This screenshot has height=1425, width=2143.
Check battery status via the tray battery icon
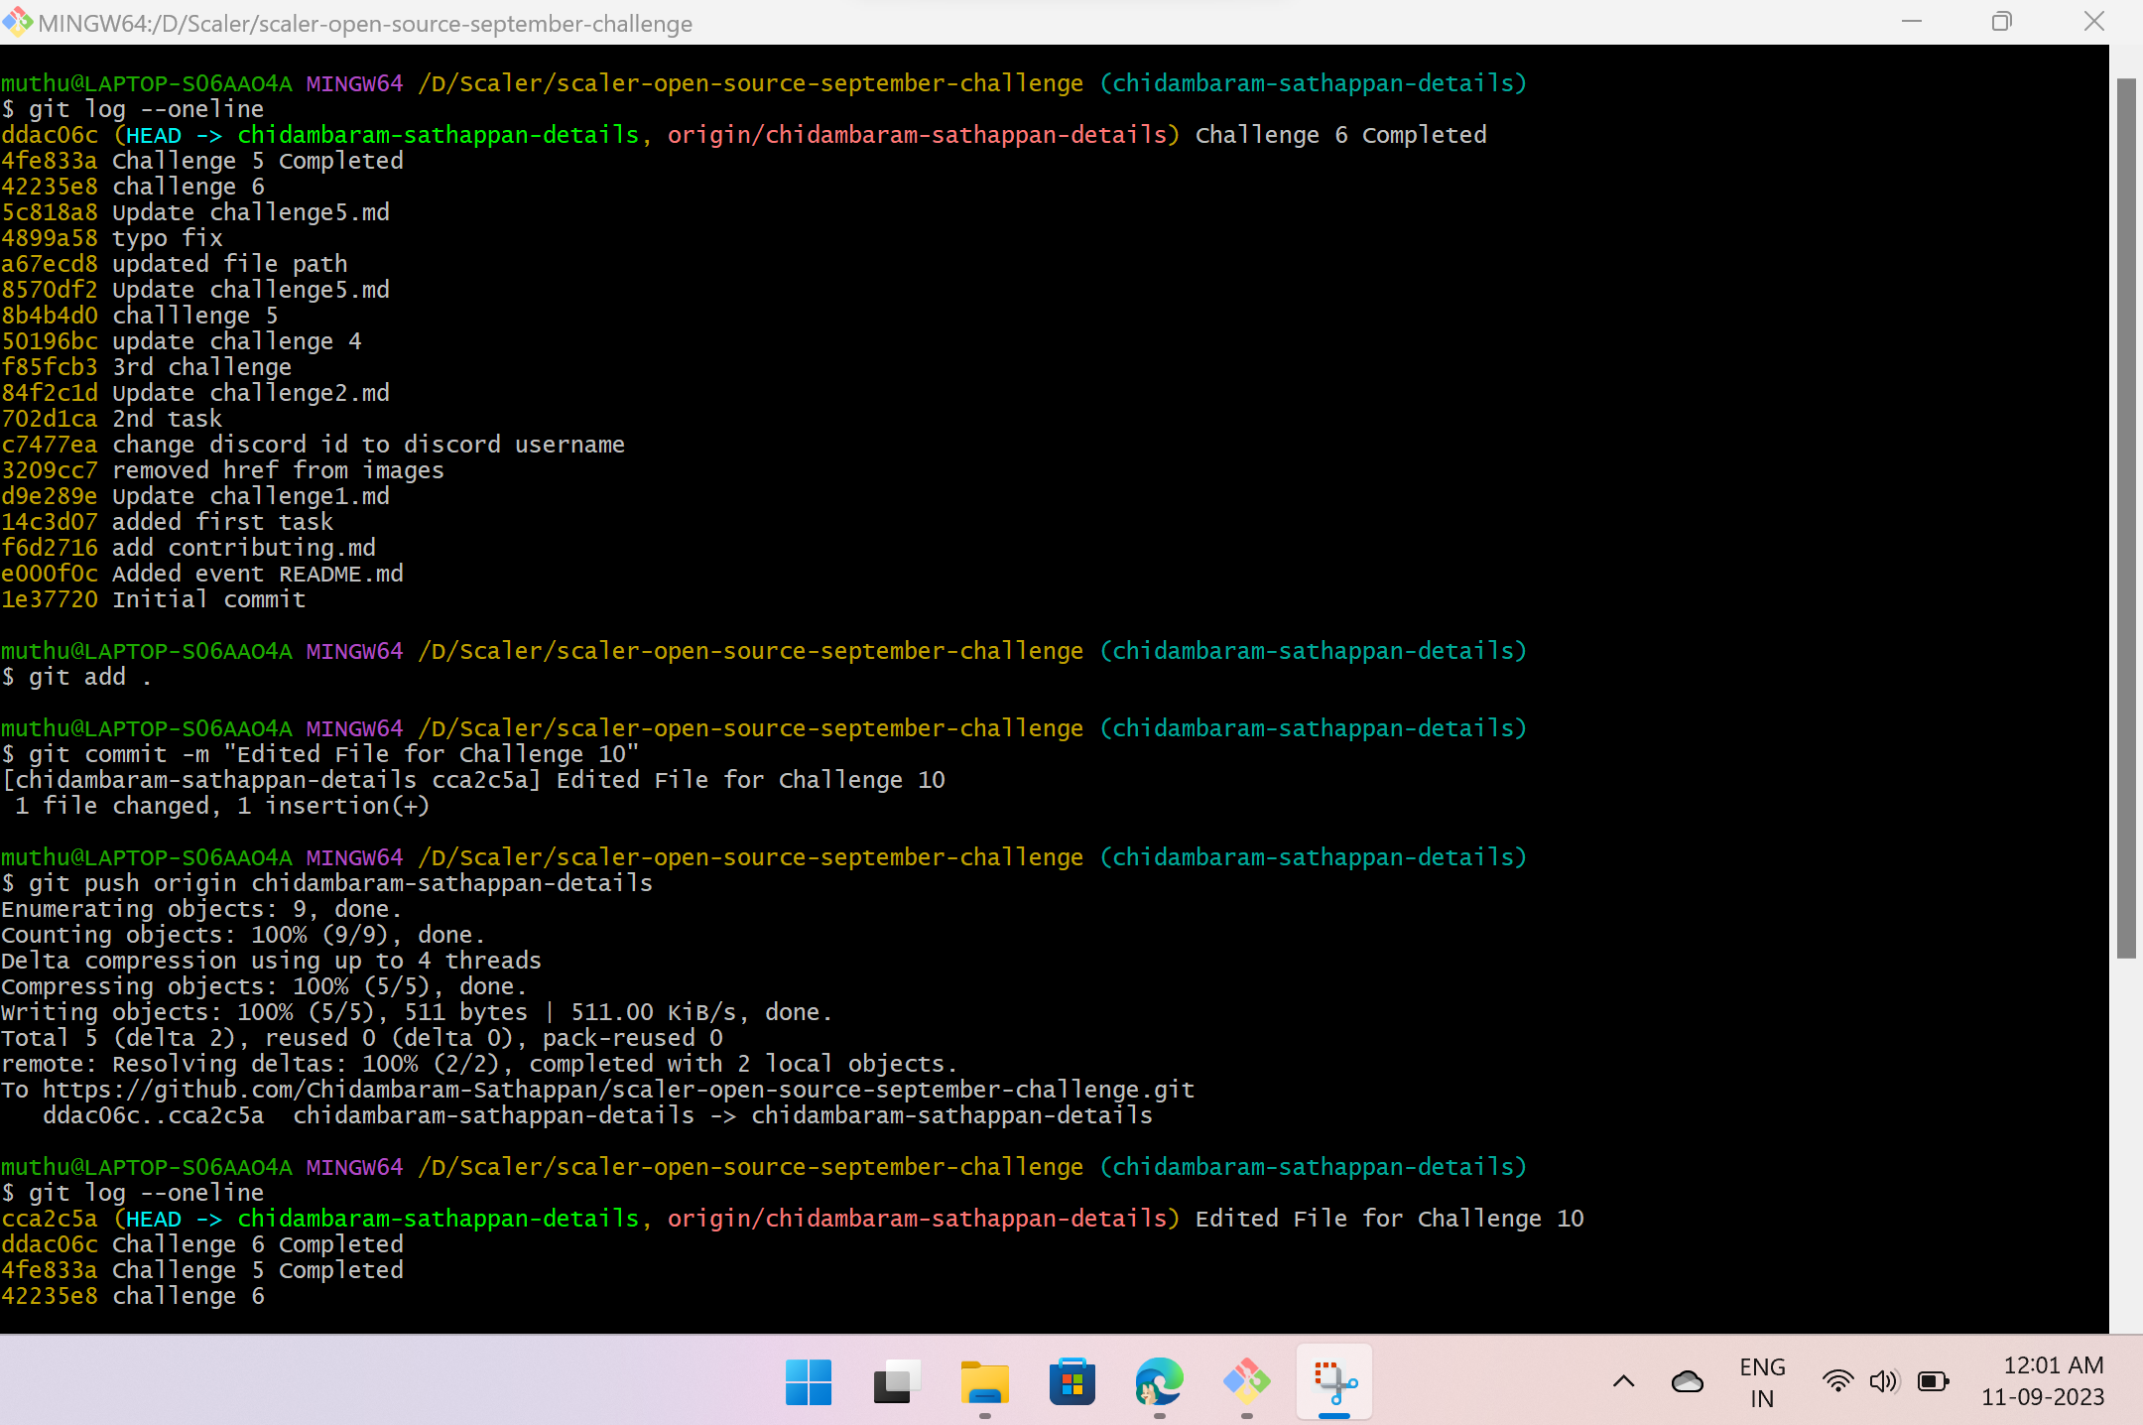coord(1932,1380)
